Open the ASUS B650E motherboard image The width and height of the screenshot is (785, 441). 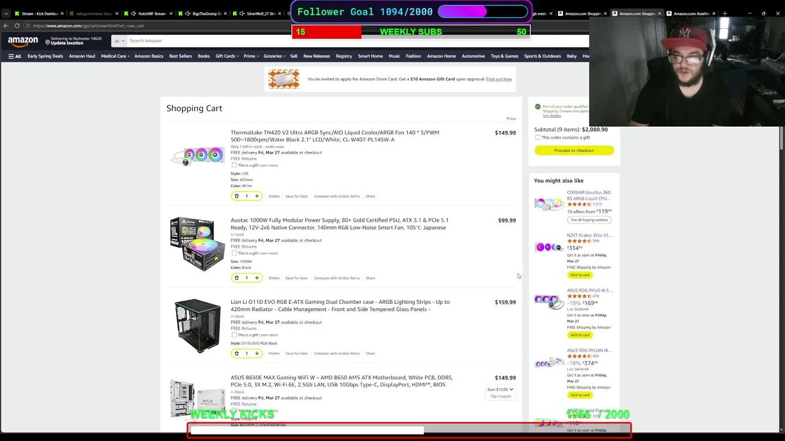(x=197, y=398)
